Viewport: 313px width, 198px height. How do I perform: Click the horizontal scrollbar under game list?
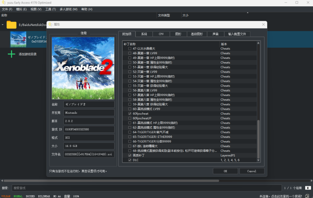pos(112,181)
